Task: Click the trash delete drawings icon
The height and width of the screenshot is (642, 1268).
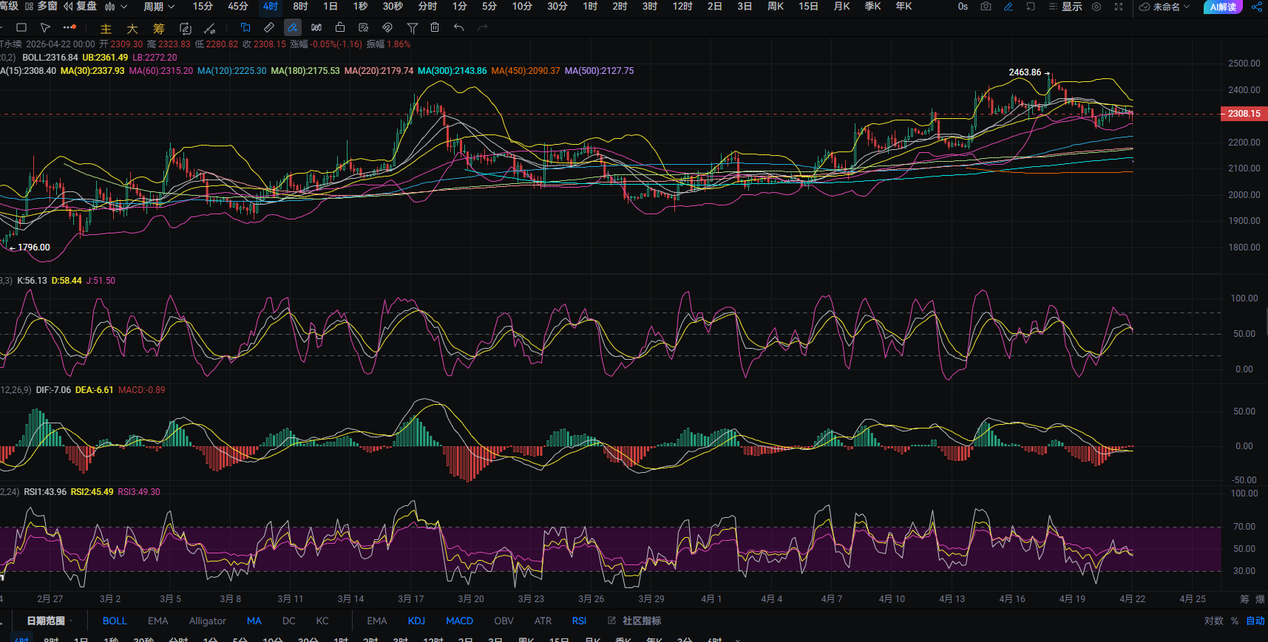Action: (435, 28)
